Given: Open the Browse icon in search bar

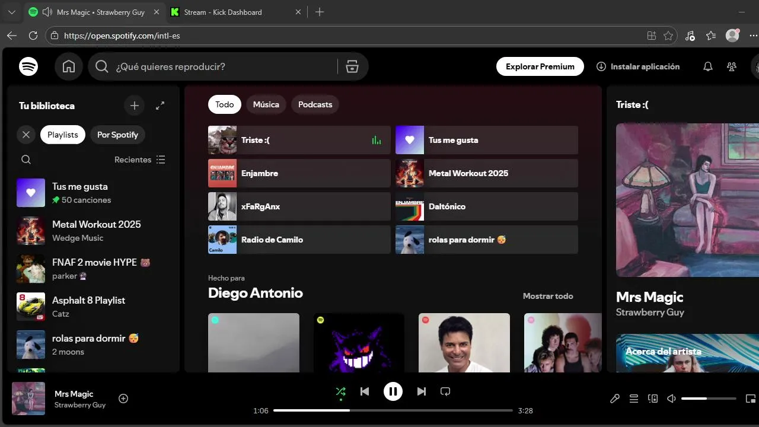Looking at the screenshot, I should 352,66.
